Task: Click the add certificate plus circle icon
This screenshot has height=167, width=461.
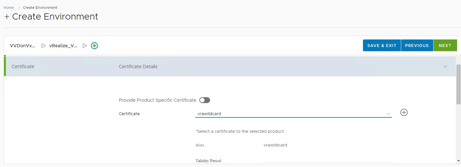Action: point(404,113)
